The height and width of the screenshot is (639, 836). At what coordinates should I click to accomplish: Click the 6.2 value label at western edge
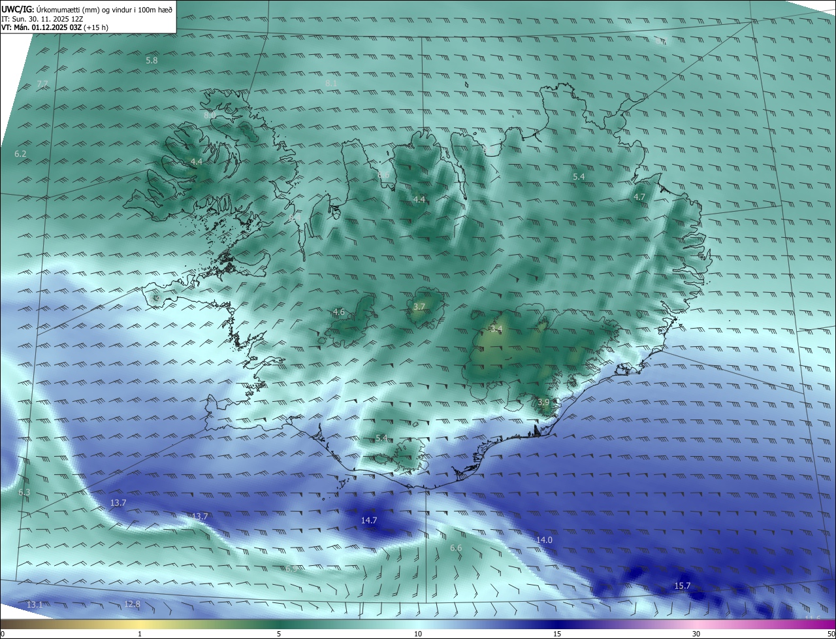(x=20, y=154)
